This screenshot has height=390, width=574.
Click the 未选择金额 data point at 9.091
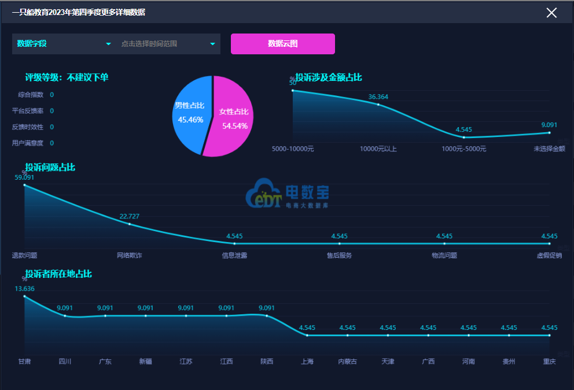(549, 133)
